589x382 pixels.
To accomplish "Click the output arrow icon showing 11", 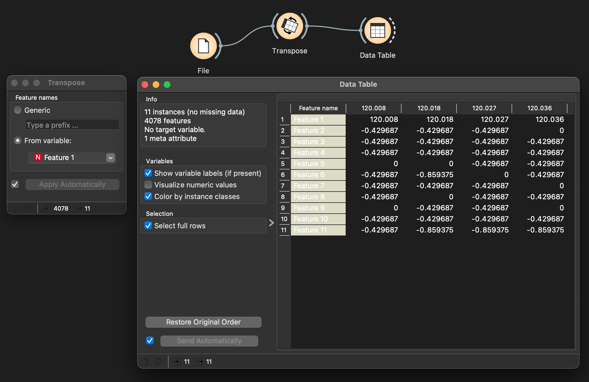I will (x=79, y=208).
